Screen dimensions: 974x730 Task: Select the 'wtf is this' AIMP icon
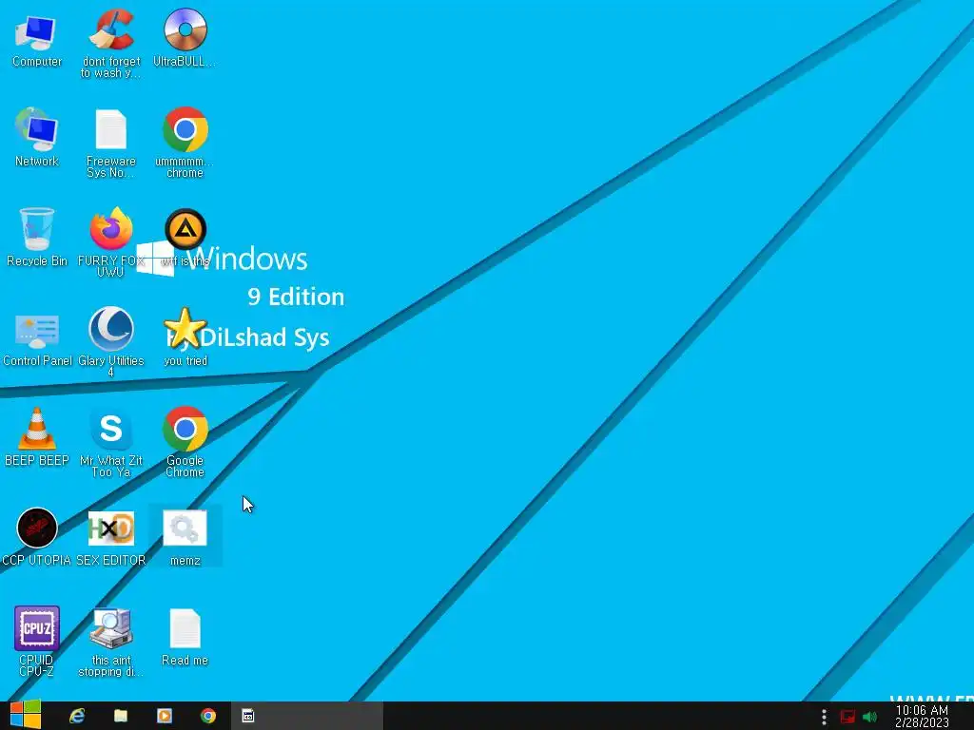(185, 237)
